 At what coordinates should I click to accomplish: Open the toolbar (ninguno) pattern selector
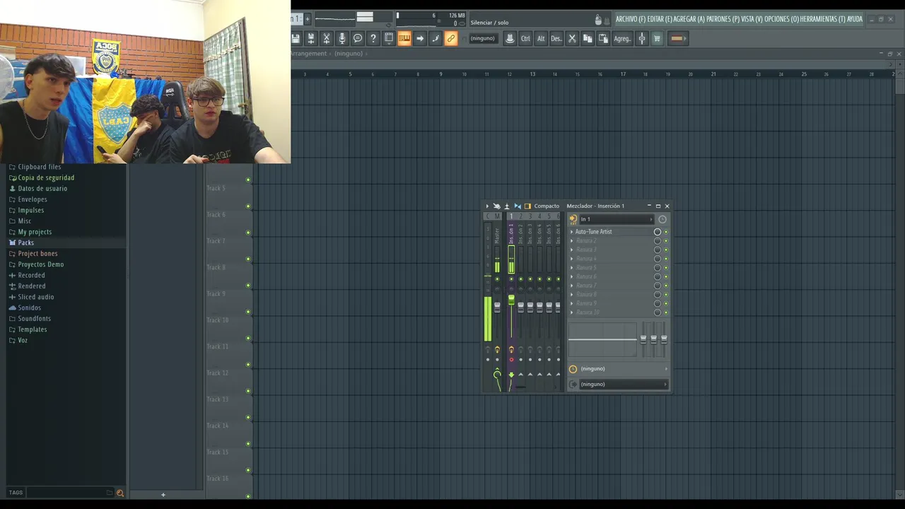482,39
